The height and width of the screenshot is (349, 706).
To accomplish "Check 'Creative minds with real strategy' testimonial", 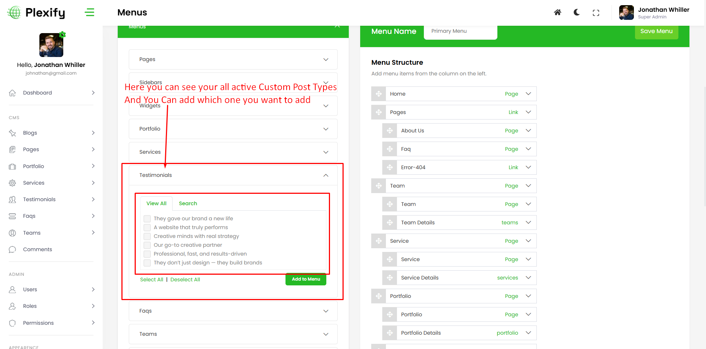I will pyautogui.click(x=147, y=236).
